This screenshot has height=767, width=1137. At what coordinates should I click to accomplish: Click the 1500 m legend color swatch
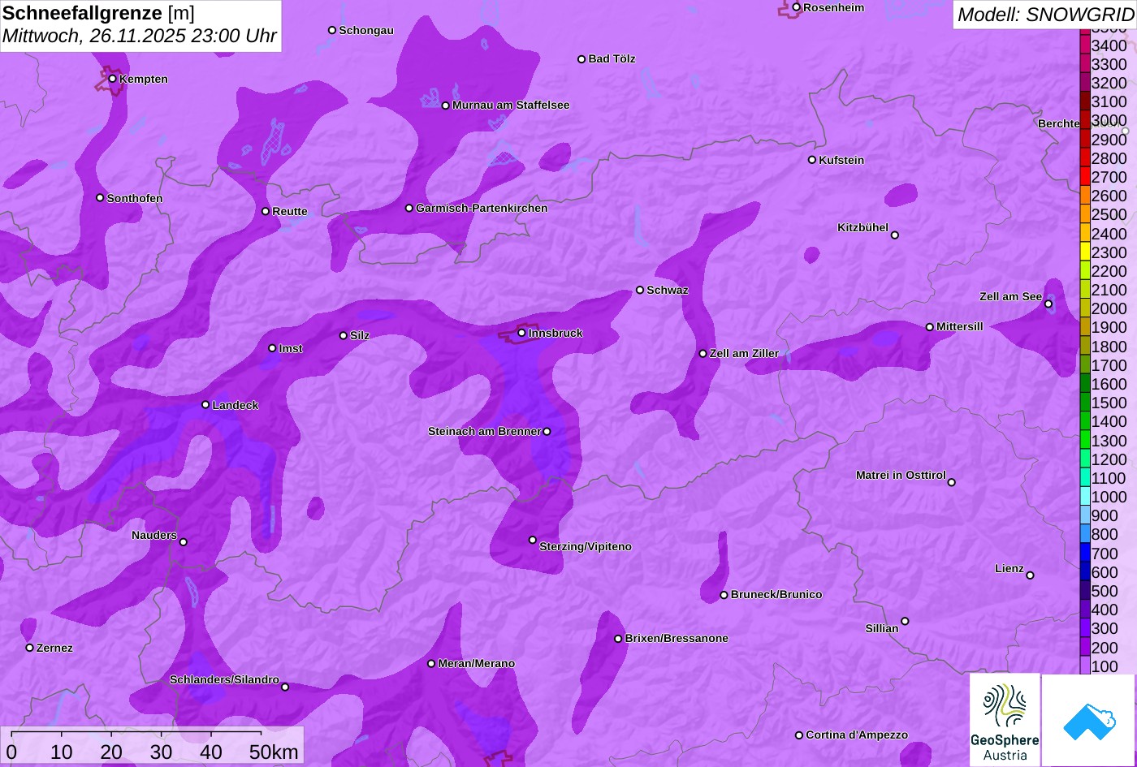coord(1084,403)
